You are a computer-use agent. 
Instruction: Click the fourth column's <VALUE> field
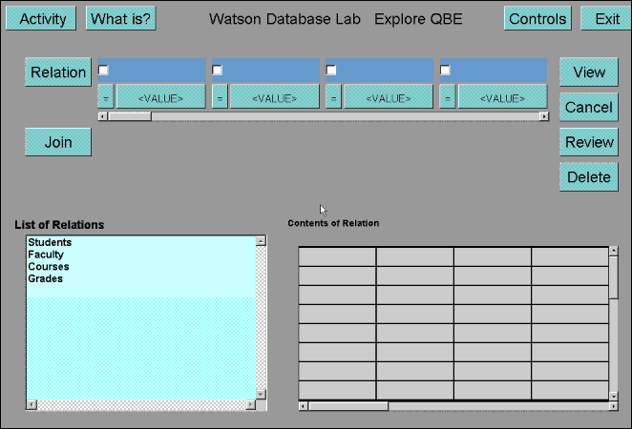pos(502,96)
